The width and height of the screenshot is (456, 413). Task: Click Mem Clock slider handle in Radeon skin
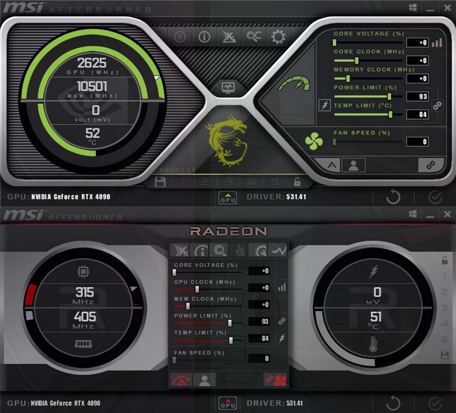coord(188,306)
